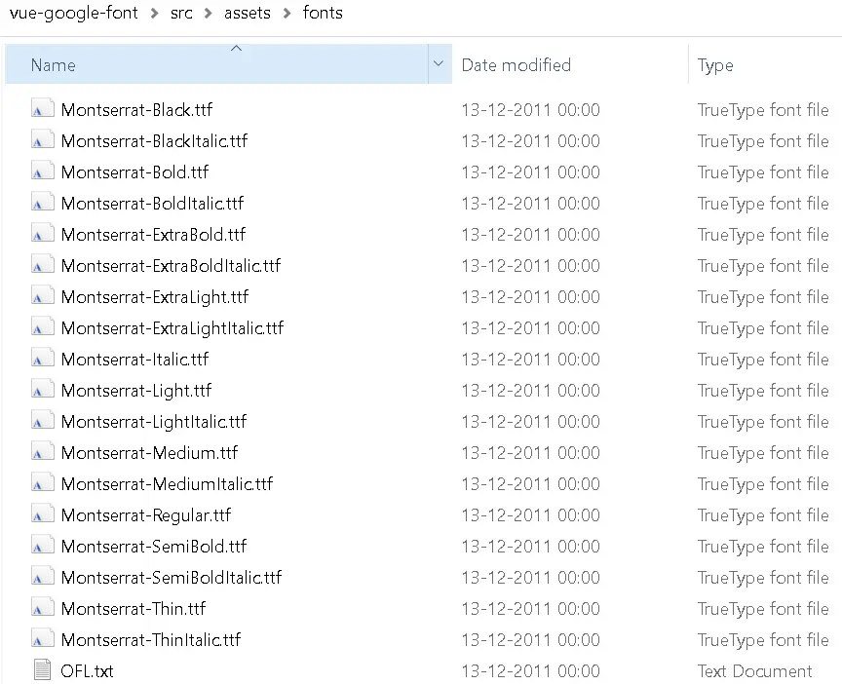The width and height of the screenshot is (842, 684).
Task: Select the Montserrat-LightItalic.ttf file name
Action: (x=154, y=422)
